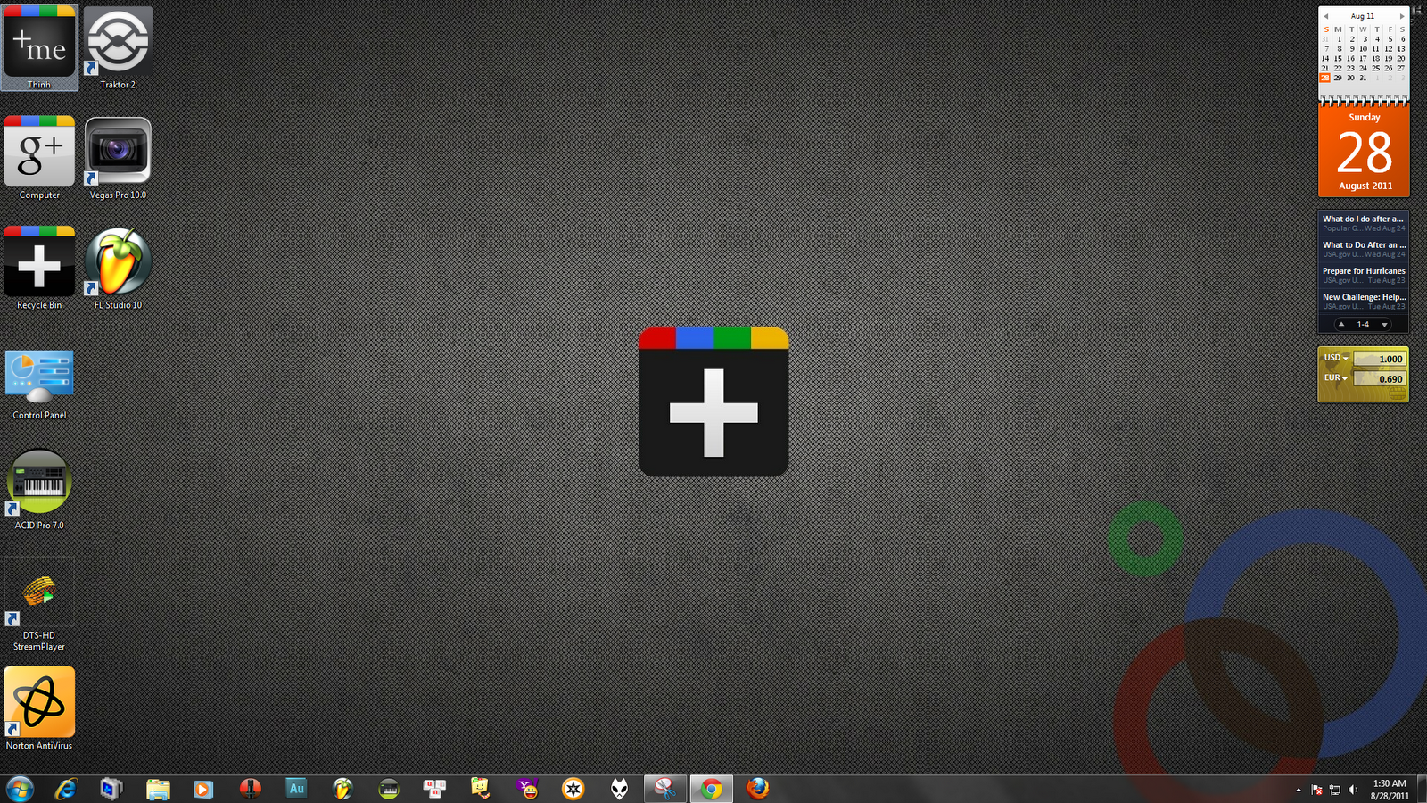1427x803 pixels.
Task: Open network status icon in system tray
Action: point(1335,790)
